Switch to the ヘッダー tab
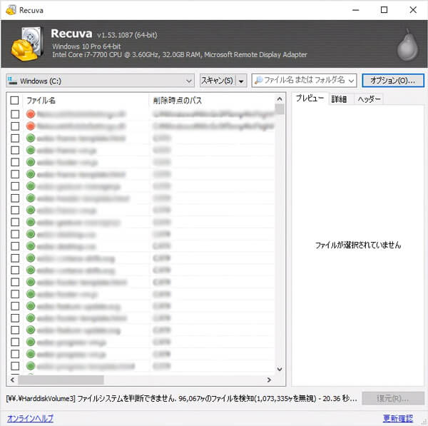Image resolution: width=428 pixels, height=426 pixels. pyautogui.click(x=369, y=99)
